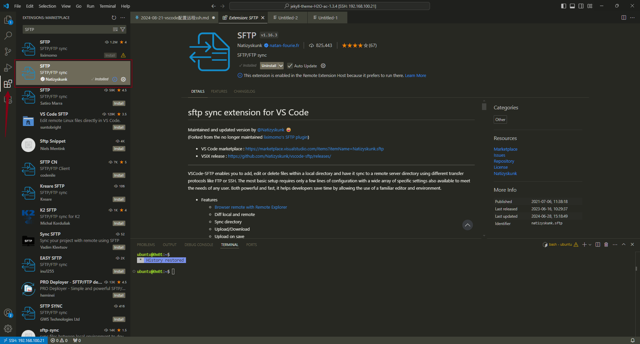Screen dimensions: 640x344
Task: Open the Manage gear in activity bar
Action: pyautogui.click(x=8, y=329)
